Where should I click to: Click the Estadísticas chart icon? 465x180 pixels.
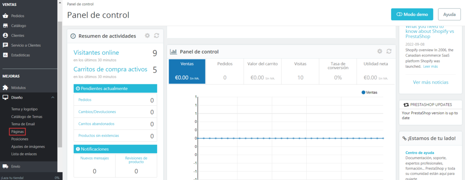[x=5, y=55]
